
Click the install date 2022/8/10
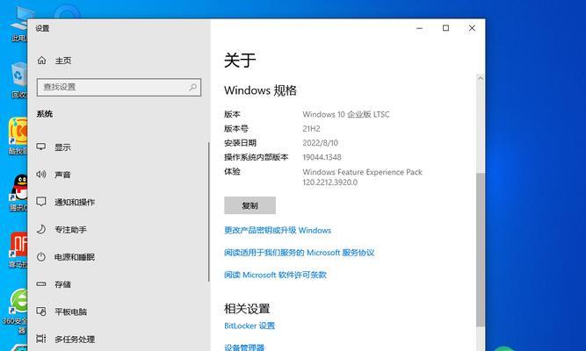321,143
